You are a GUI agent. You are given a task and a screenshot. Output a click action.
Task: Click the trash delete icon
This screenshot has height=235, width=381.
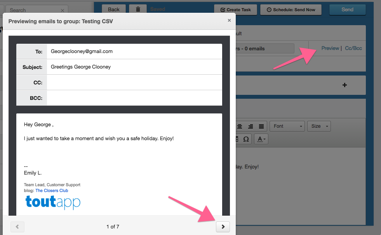tap(137, 10)
